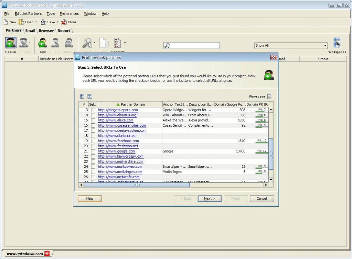Click the vertical scrollbar thumb in URL table

(271, 154)
